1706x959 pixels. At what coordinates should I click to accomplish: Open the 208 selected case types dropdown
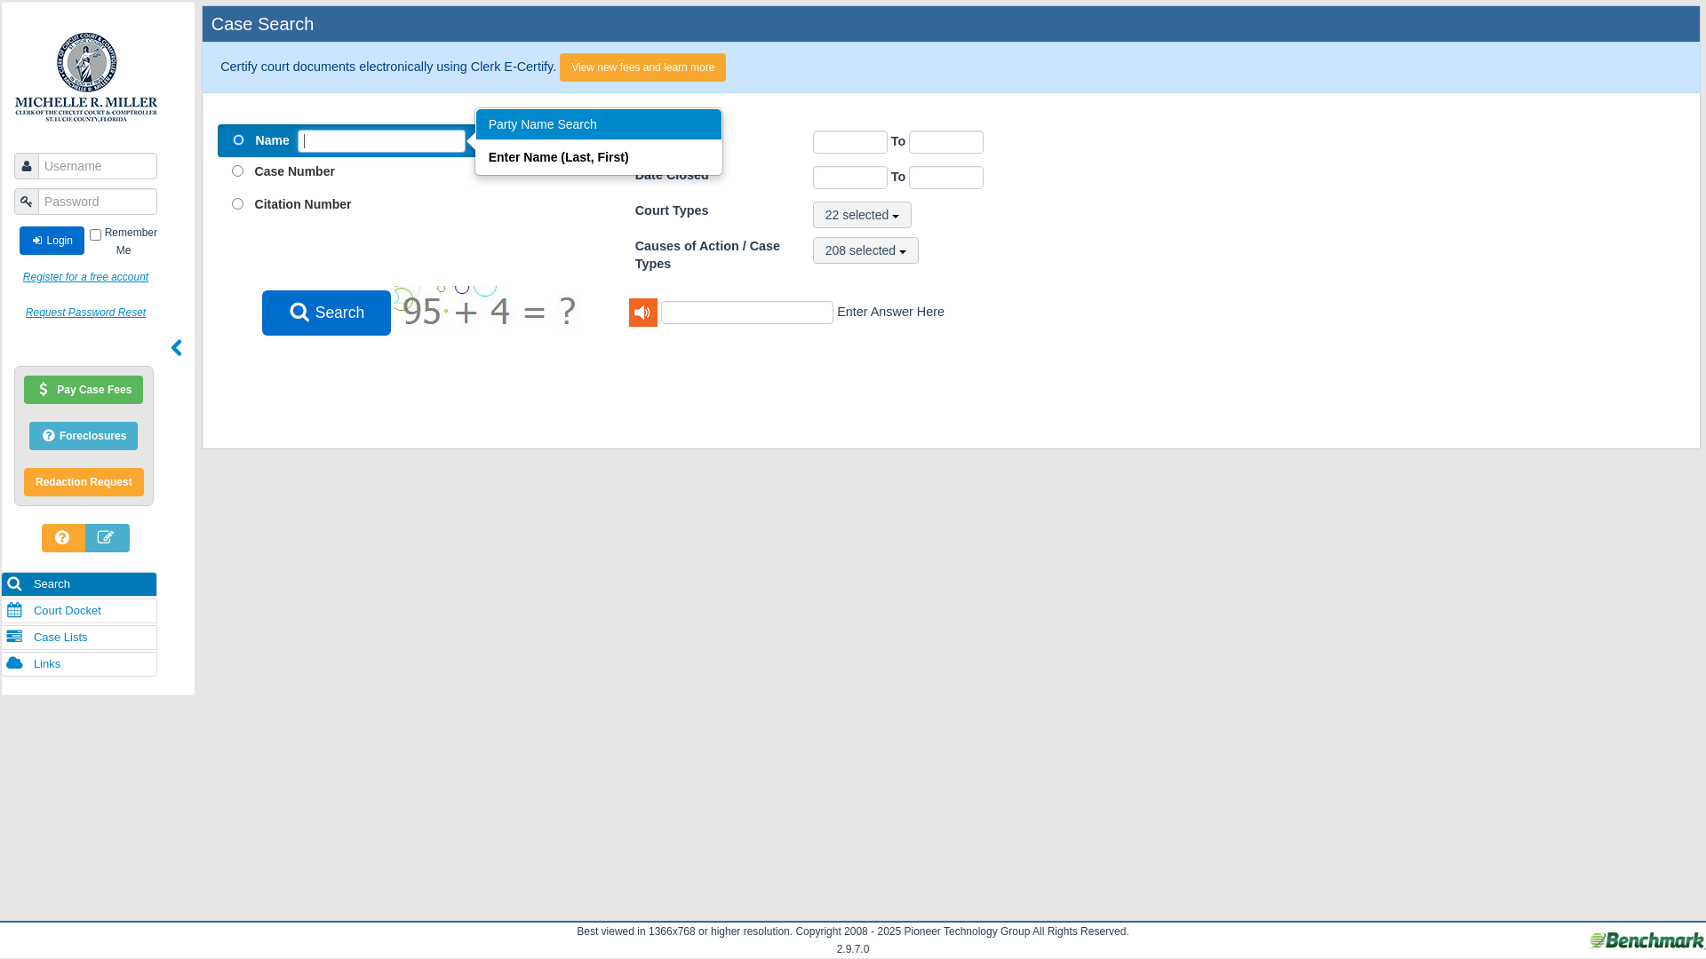tap(865, 250)
